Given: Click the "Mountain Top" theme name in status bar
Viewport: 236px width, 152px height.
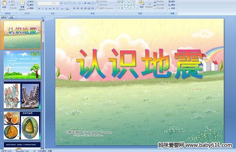Looking at the screenshot, I should click(22, 151).
